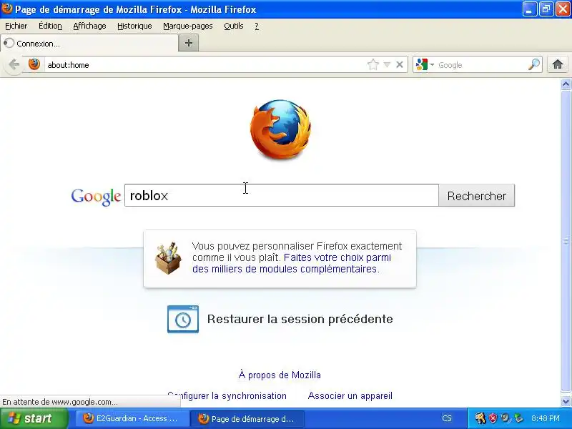Viewport: 572px width, 429px height.
Task: Bookmark this page with the star icon
Action: 373,65
